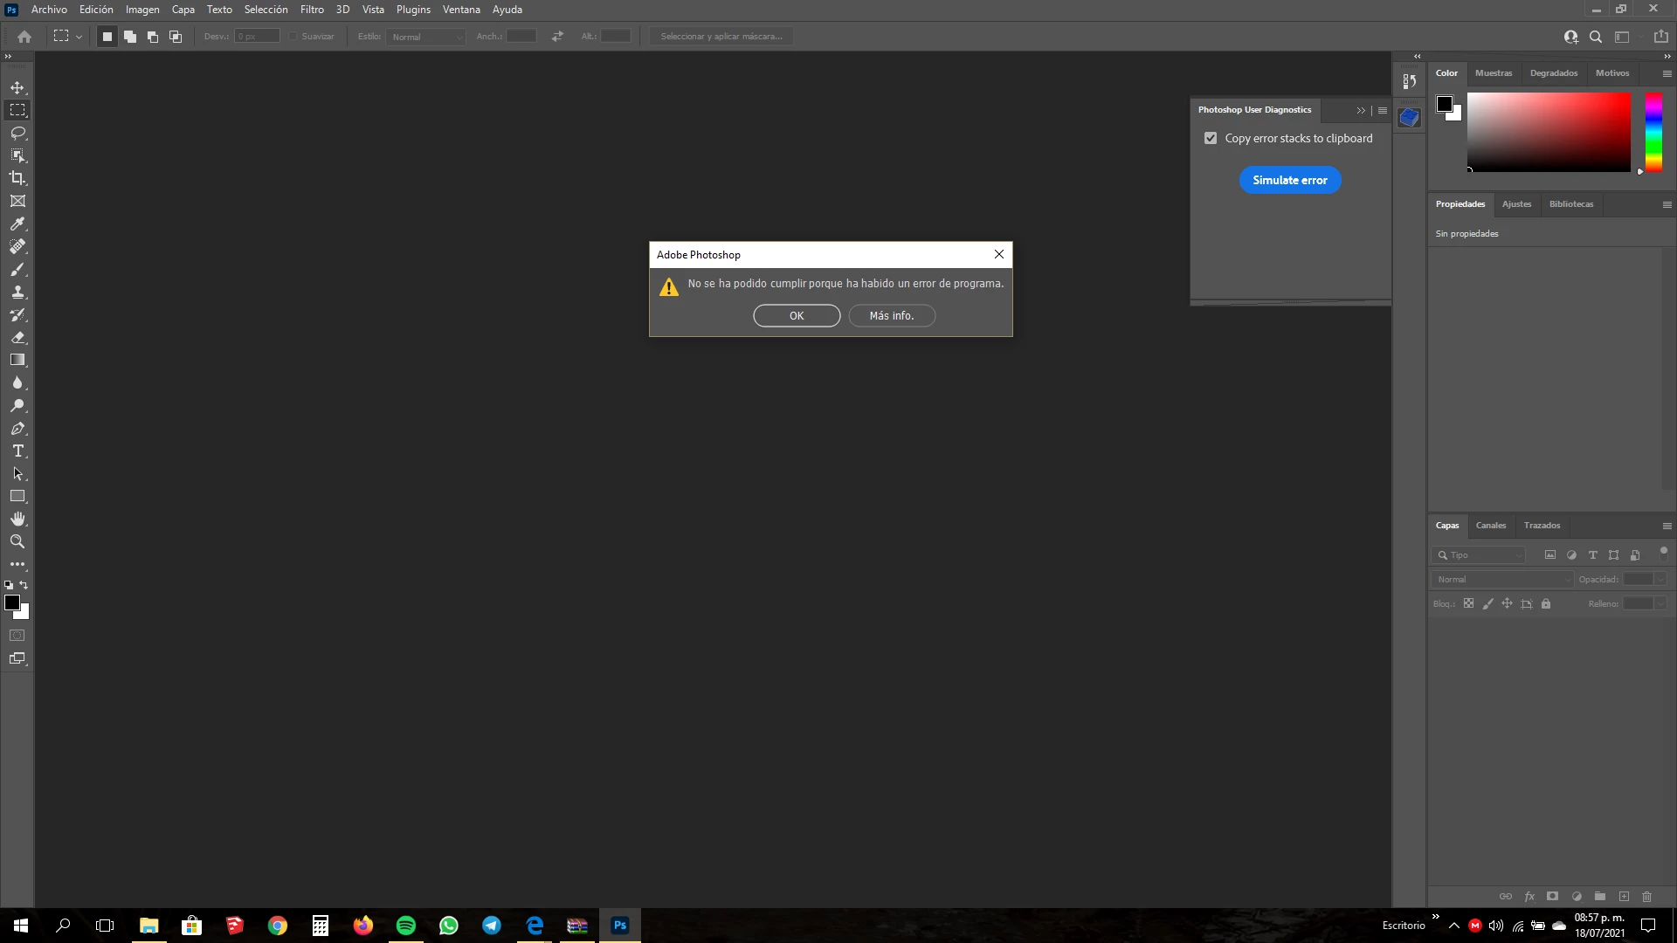This screenshot has width=1677, height=943.
Task: Select the Eyedropper tool
Action: tap(17, 224)
